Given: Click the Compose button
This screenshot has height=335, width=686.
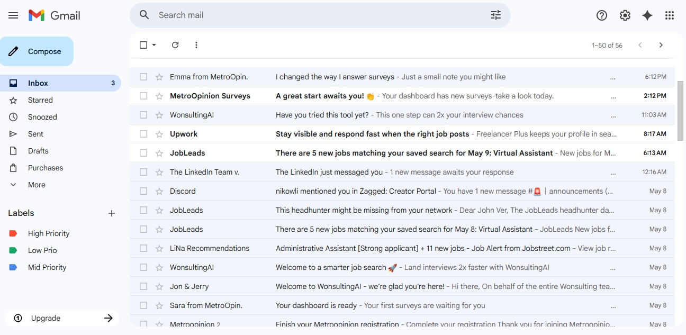Looking at the screenshot, I should [37, 51].
